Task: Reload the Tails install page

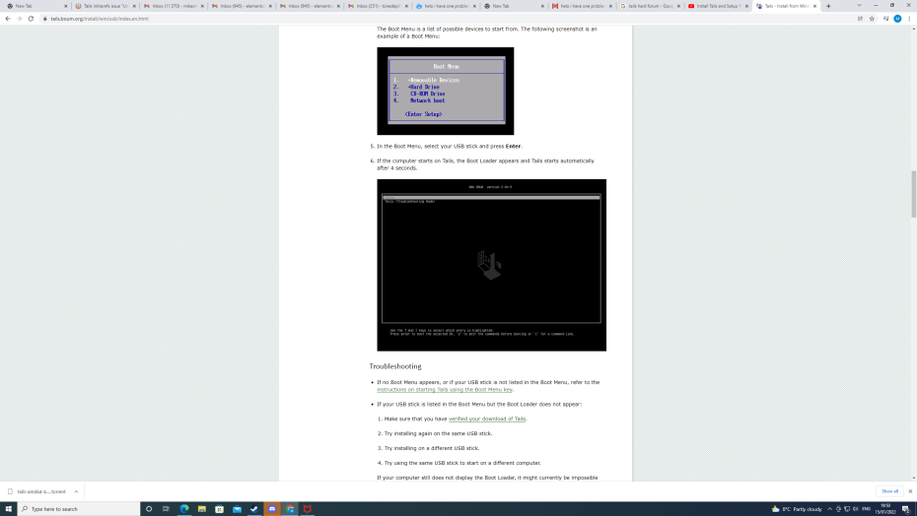Action: click(x=31, y=19)
